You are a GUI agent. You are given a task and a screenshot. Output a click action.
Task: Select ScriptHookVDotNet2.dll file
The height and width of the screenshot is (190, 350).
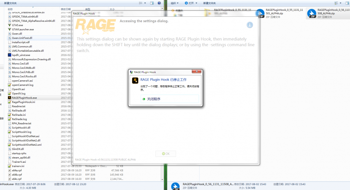pos(26,140)
